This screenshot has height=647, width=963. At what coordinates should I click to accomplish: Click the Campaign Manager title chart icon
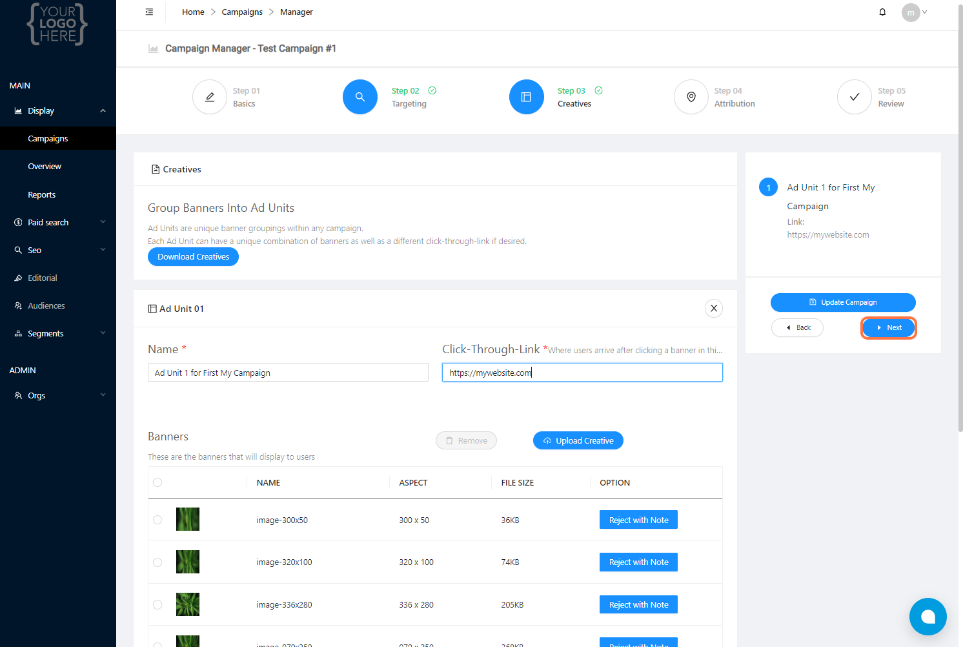pyautogui.click(x=154, y=48)
